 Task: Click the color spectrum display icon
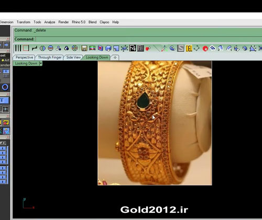click(92, 48)
